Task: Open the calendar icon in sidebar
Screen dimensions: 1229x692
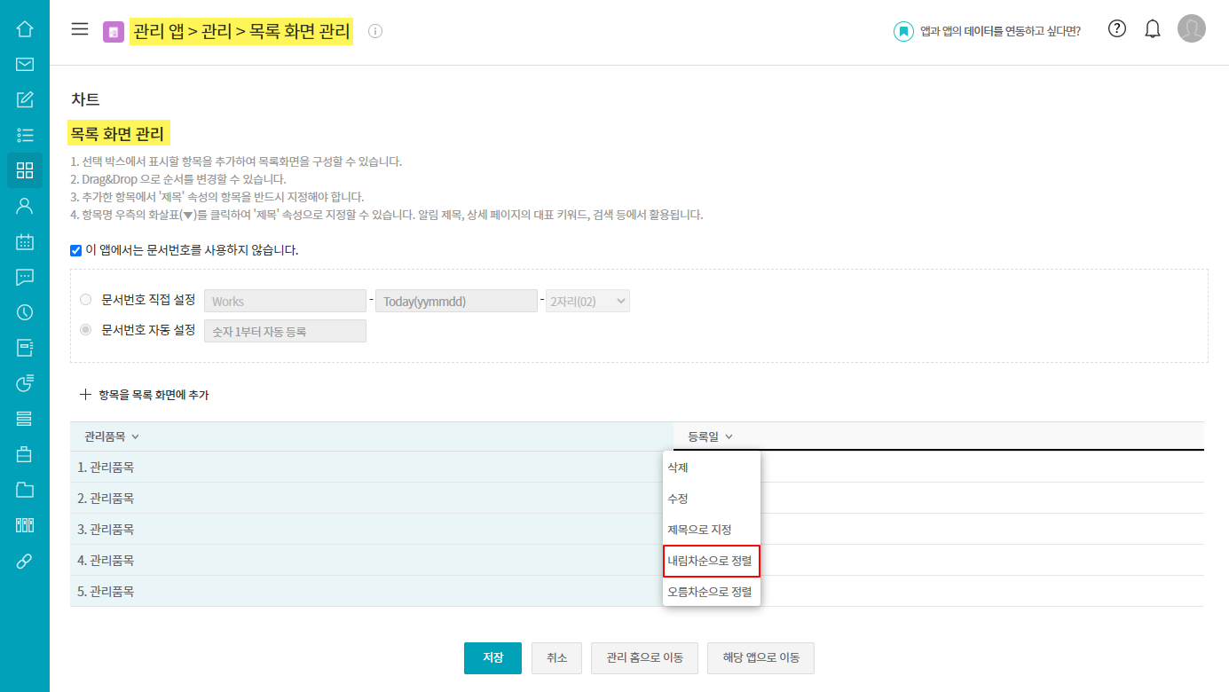Action: (x=25, y=241)
